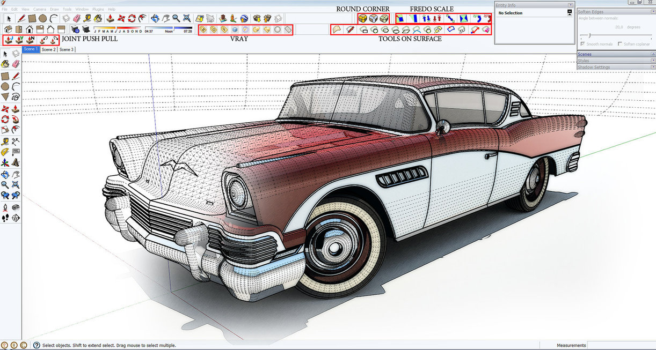This screenshot has width=656, height=350.
Task: Toggle the Smooth normals checkbox
Action: [x=583, y=44]
